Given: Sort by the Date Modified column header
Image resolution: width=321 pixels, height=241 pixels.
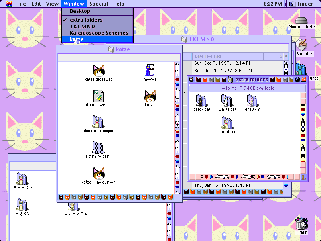Looking at the screenshot, I should [x=228, y=56].
